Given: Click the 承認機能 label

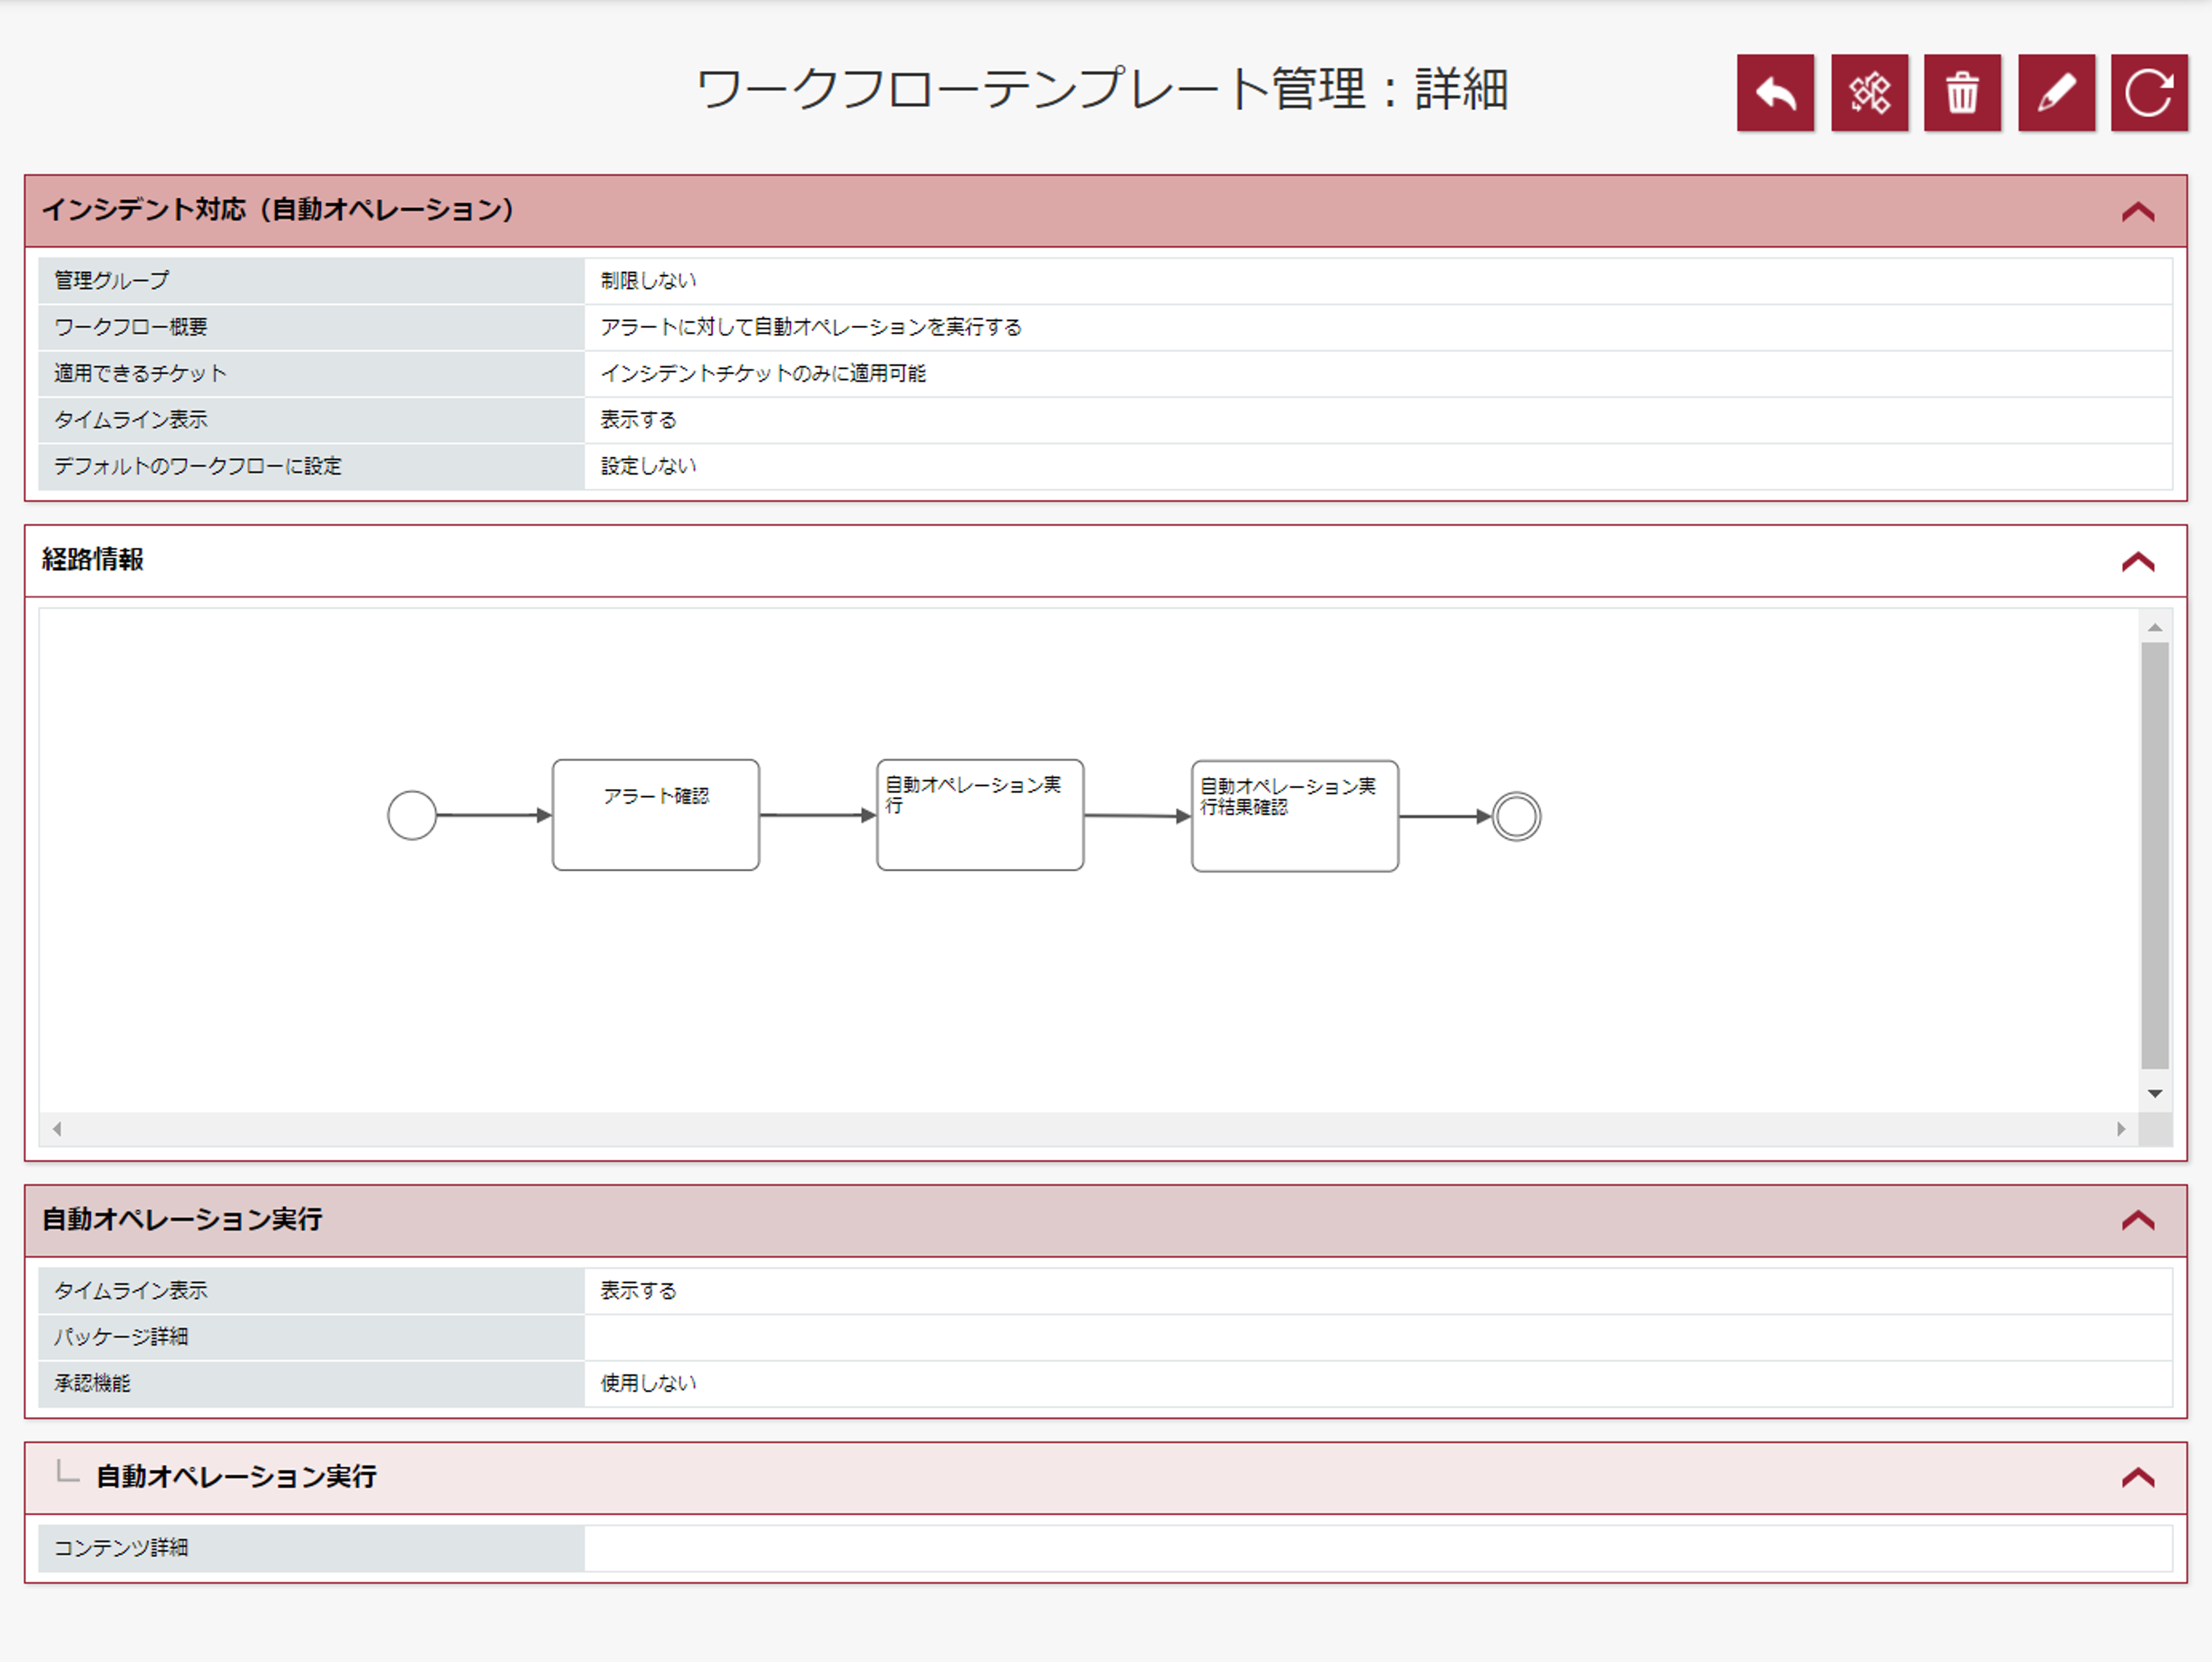Looking at the screenshot, I should pos(92,1383).
